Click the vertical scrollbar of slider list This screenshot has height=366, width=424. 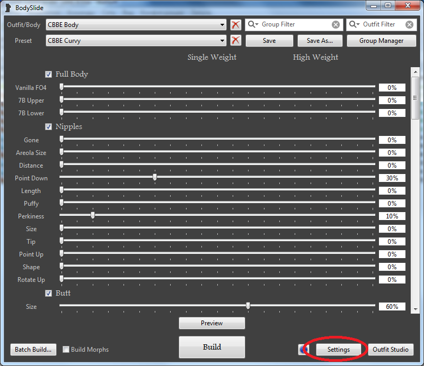point(415,99)
